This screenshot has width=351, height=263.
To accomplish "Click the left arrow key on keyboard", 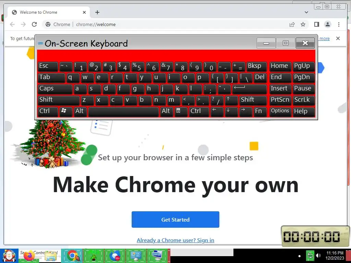I will (x=217, y=112).
